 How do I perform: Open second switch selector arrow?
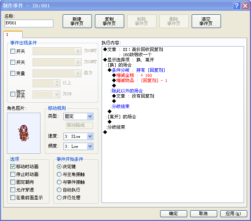click(77, 62)
